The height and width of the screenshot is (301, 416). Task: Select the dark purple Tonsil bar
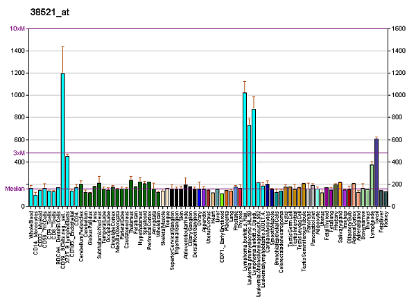(x=376, y=172)
